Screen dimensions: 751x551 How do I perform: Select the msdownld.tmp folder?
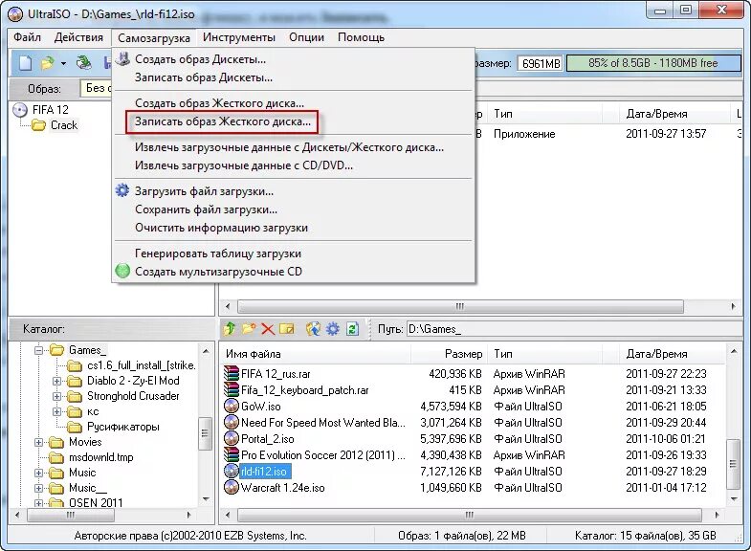(x=101, y=457)
